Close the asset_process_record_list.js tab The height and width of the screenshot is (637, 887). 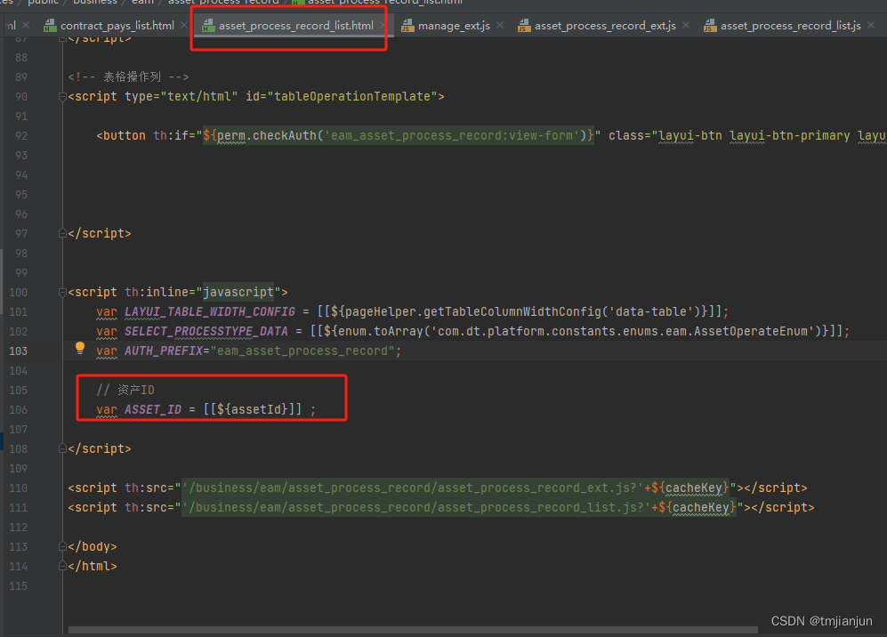coord(871,26)
